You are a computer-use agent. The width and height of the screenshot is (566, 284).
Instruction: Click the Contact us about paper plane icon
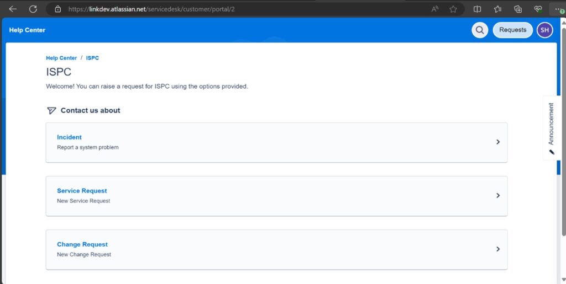pyautogui.click(x=51, y=110)
